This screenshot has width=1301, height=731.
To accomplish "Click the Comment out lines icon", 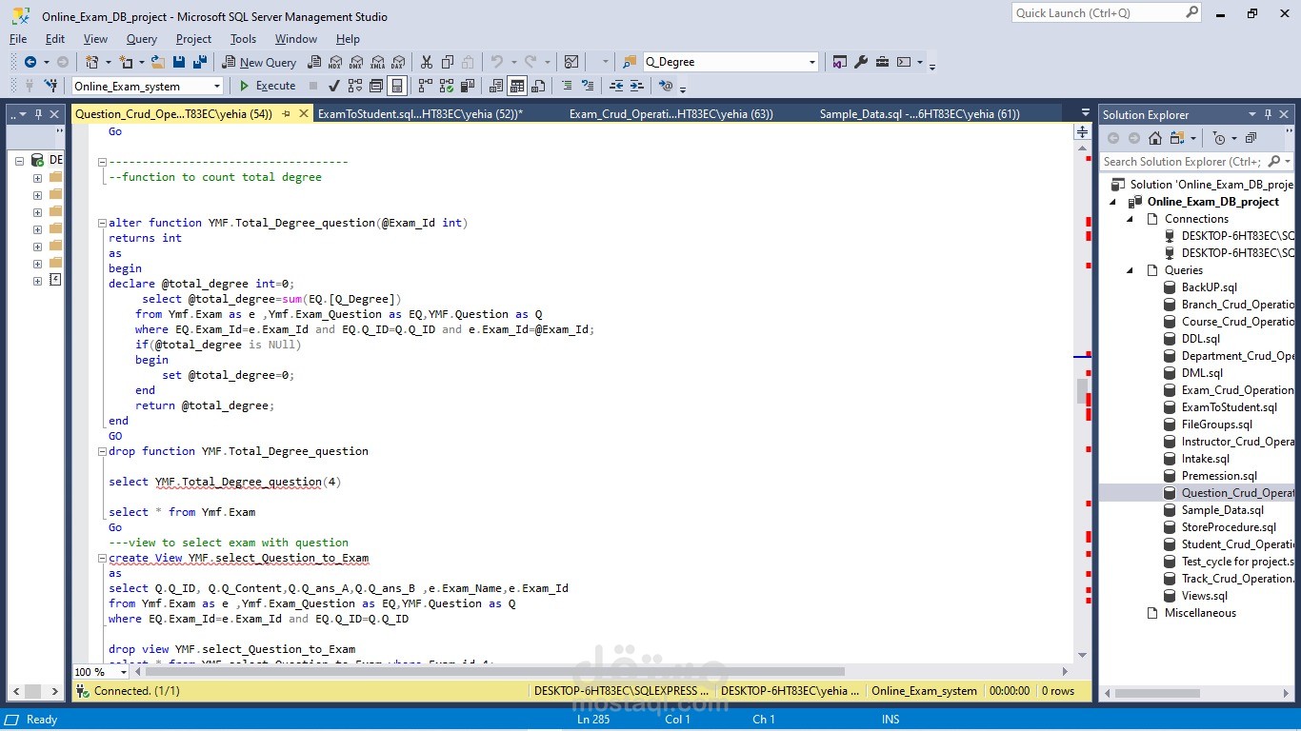I will point(567,86).
